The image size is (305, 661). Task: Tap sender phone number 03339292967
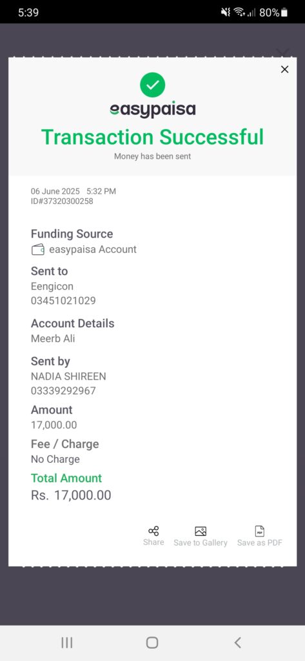(63, 391)
